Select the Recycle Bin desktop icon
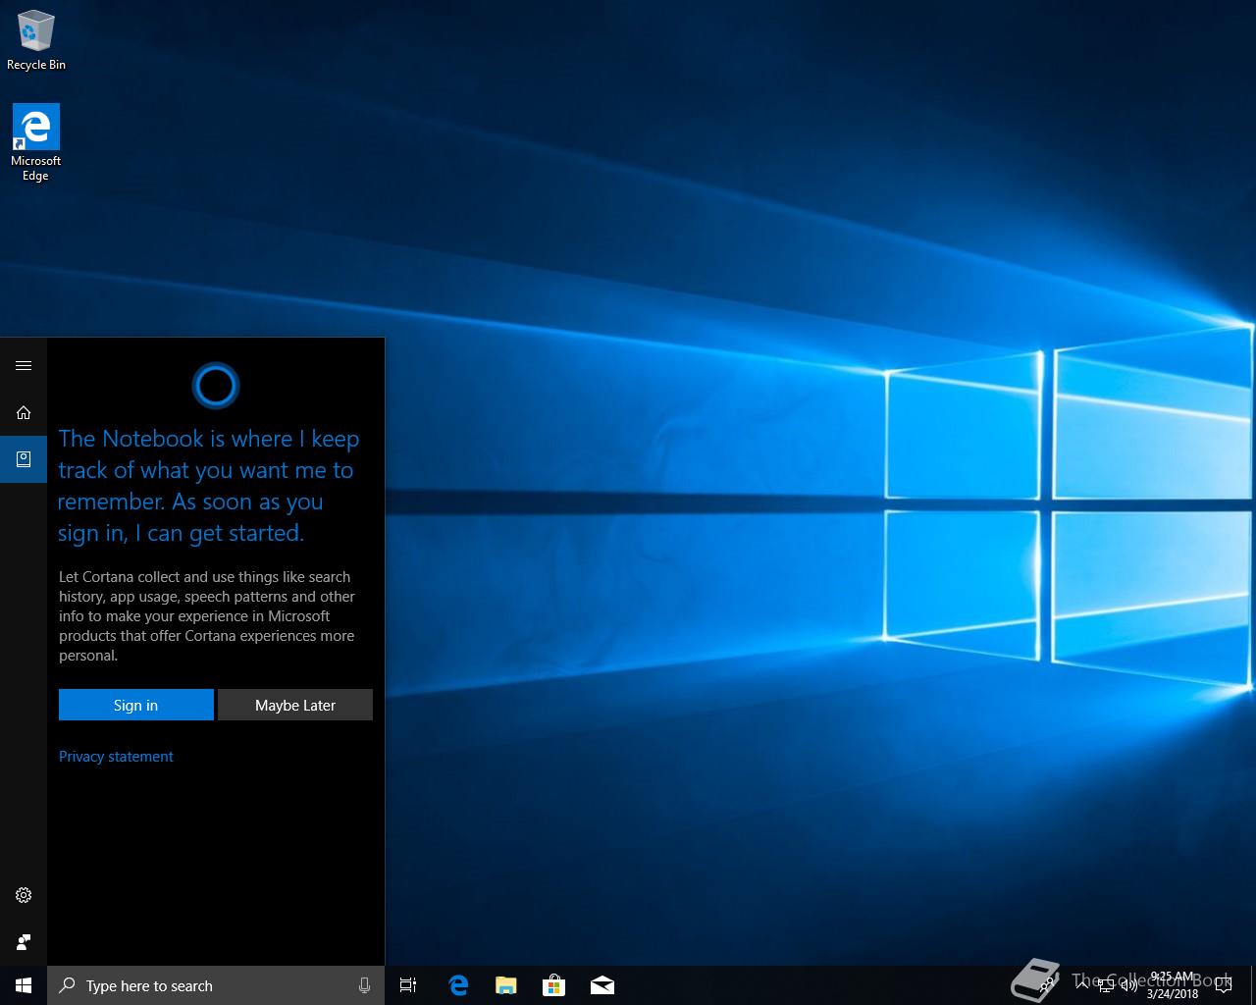 [36, 41]
